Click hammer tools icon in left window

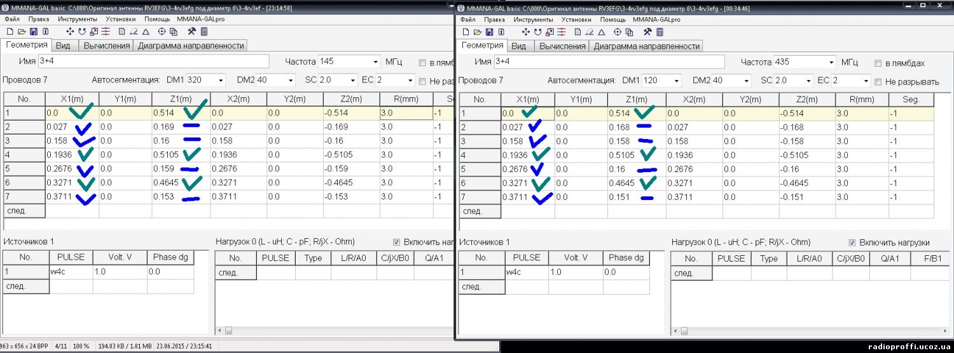pyautogui.click(x=191, y=32)
